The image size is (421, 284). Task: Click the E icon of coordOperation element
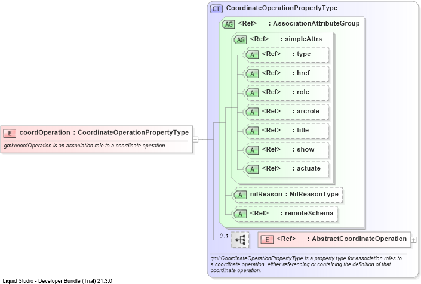pyautogui.click(x=10, y=133)
